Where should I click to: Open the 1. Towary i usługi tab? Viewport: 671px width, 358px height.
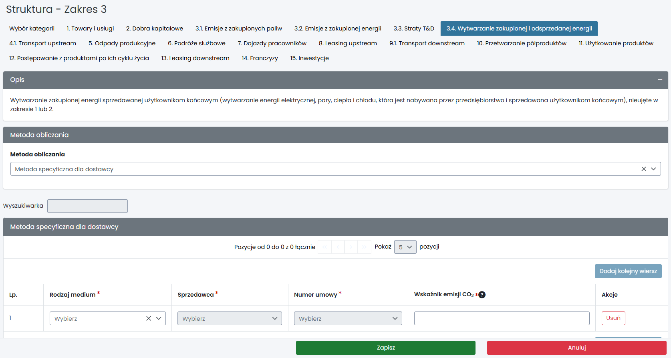(x=90, y=28)
